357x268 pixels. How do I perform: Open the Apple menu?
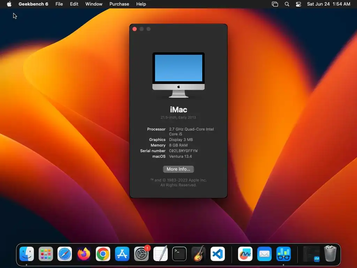point(9,4)
